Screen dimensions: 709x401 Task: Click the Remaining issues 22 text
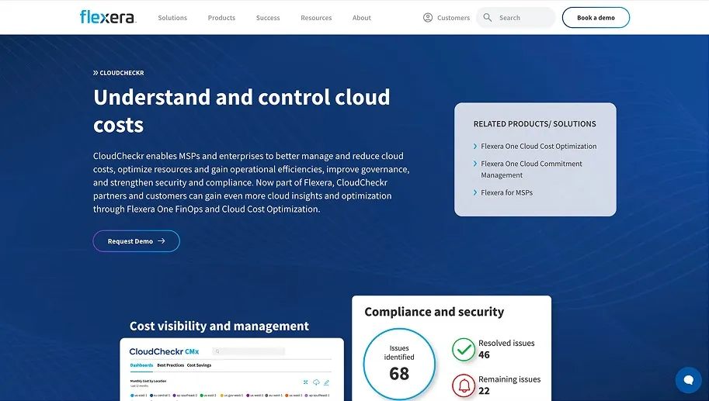pos(509,385)
